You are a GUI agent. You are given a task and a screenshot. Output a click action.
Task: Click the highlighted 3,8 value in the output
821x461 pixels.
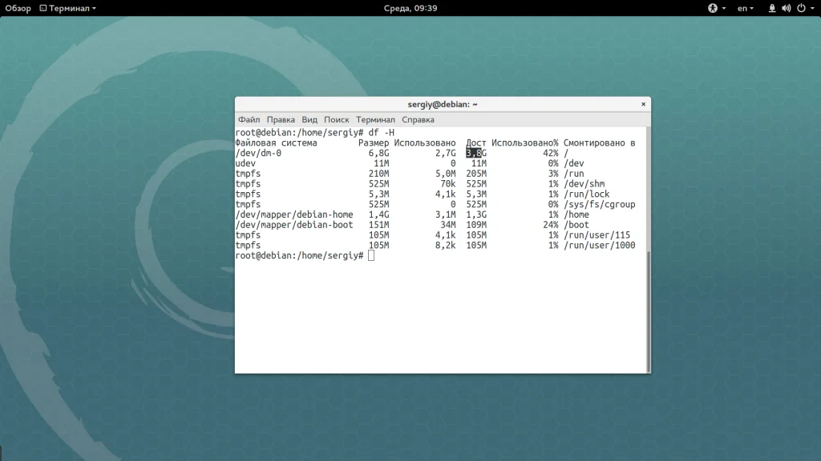coord(473,153)
